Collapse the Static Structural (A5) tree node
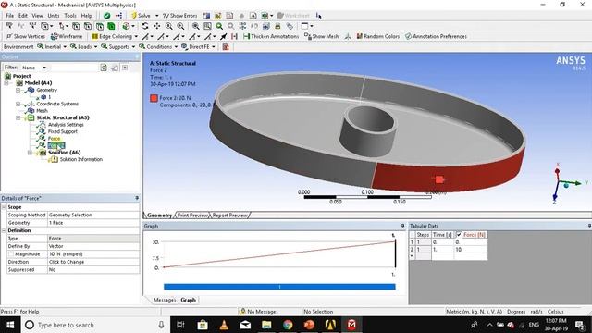Screen dimensions: 592x333 pyautogui.click(x=18, y=117)
